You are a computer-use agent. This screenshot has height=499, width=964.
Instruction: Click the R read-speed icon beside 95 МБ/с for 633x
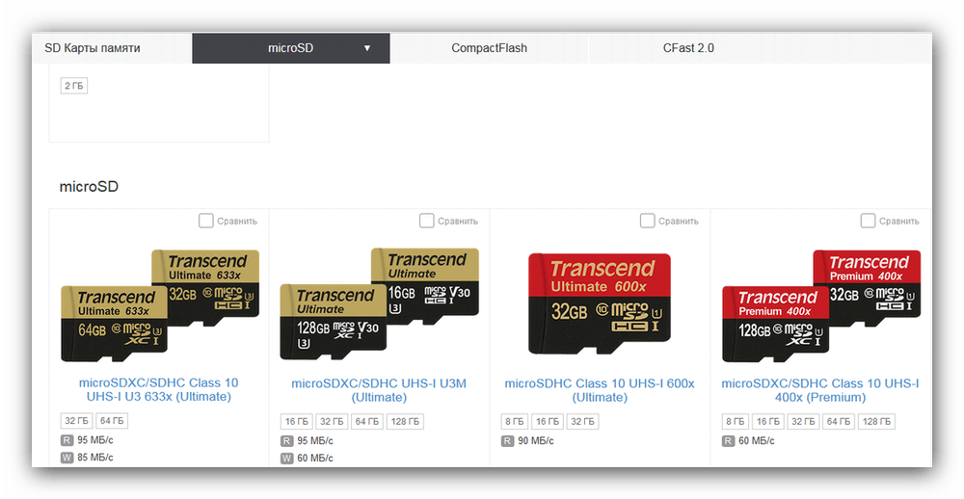67,440
